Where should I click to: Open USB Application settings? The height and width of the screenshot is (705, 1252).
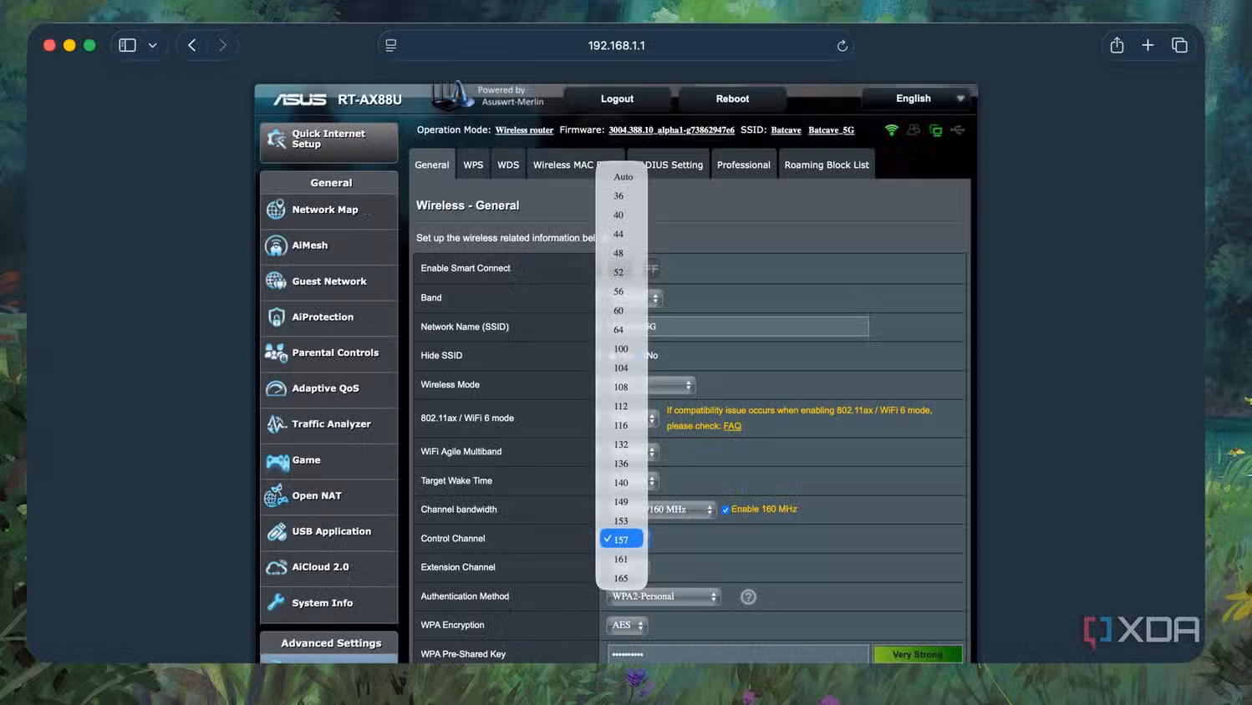(329, 531)
